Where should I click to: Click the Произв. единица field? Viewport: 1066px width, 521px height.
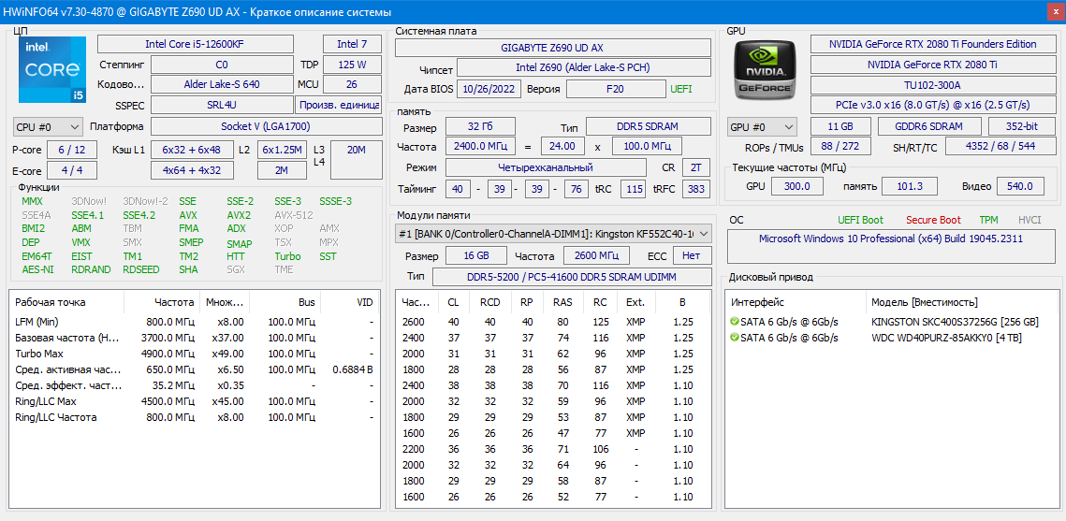tap(339, 106)
